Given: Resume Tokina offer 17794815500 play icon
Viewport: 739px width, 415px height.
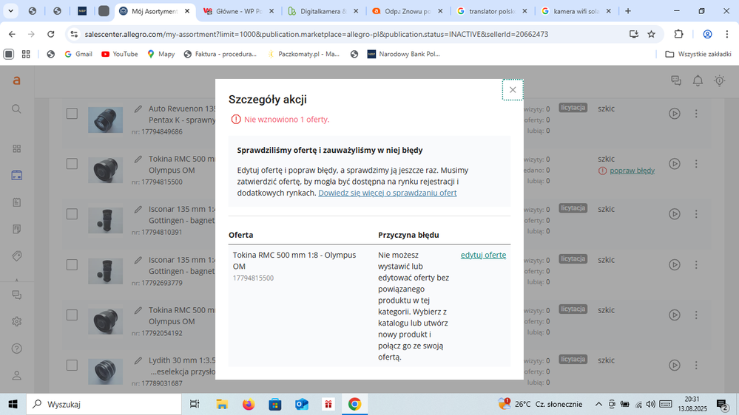Looking at the screenshot, I should click(675, 164).
